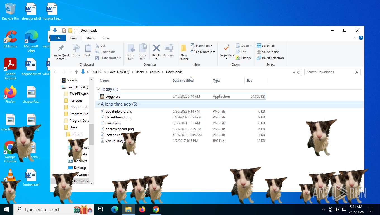The height and width of the screenshot is (215, 380).
Task: Switch to the Share ribbon tab
Action: [90, 38]
